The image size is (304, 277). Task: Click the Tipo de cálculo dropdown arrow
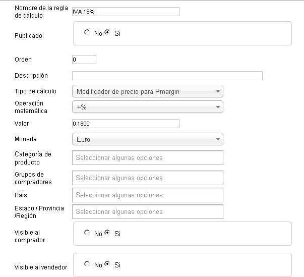tap(218, 91)
